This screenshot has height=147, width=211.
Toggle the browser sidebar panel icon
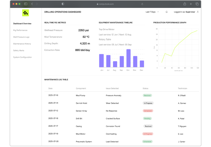tap(26, 4)
